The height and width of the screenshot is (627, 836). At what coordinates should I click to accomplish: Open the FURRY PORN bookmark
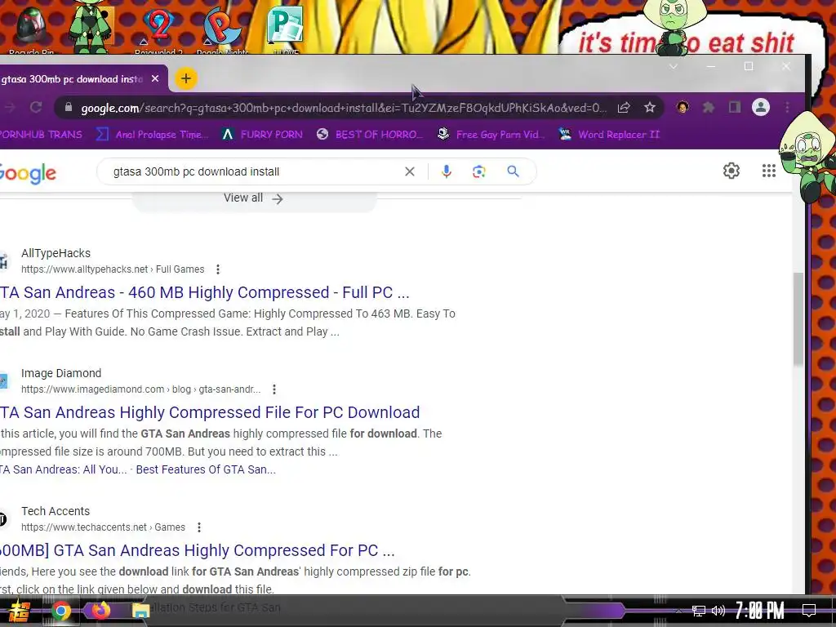click(262, 135)
